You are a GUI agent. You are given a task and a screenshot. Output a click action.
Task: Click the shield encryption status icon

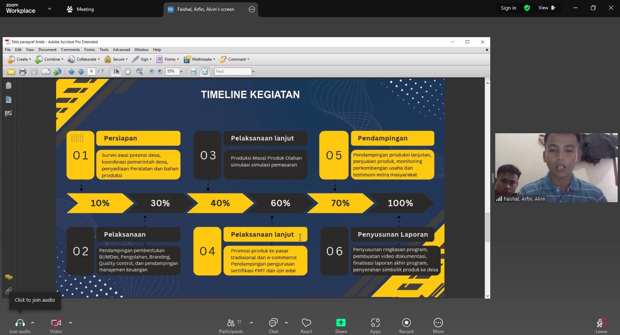coord(527,8)
